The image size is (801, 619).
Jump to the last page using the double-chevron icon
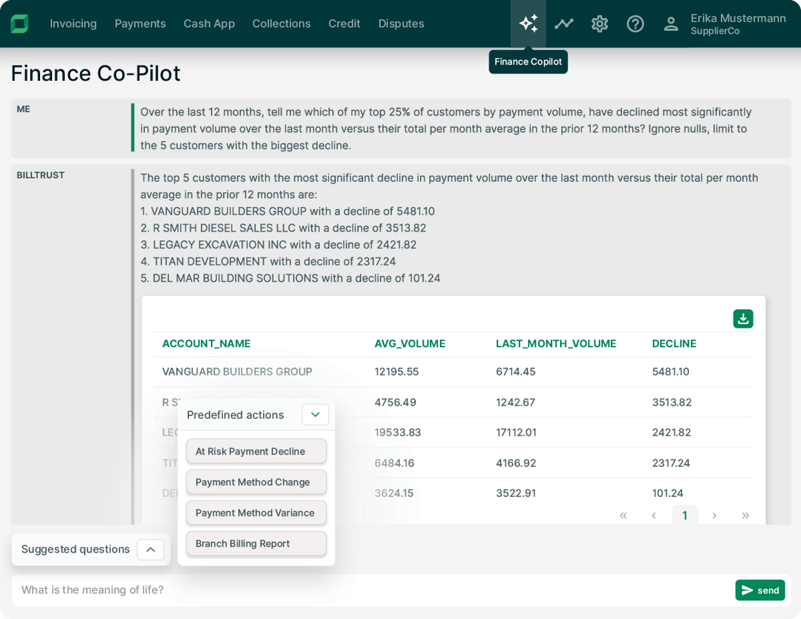pyautogui.click(x=745, y=515)
